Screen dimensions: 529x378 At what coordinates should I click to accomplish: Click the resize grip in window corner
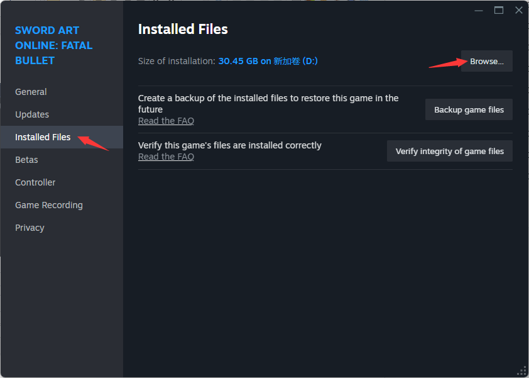click(x=522, y=371)
